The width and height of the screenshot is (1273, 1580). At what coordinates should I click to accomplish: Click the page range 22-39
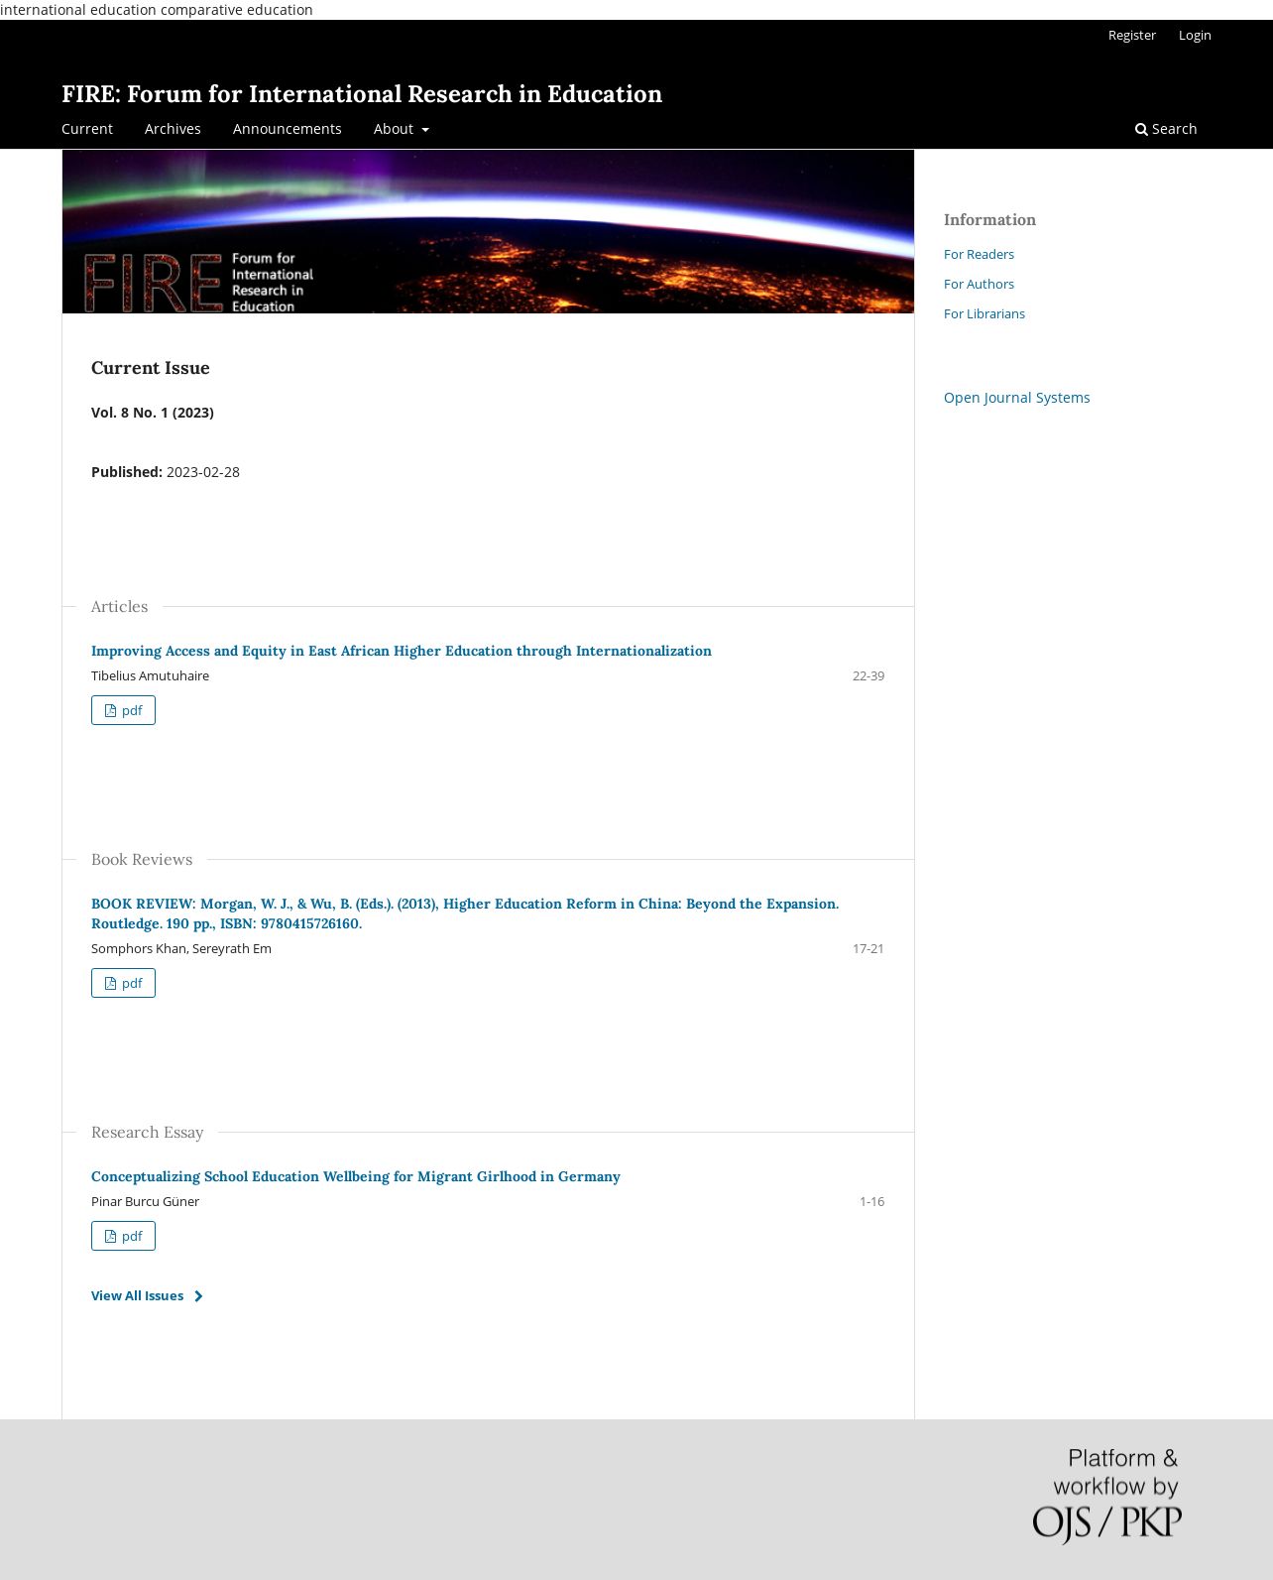click(868, 675)
